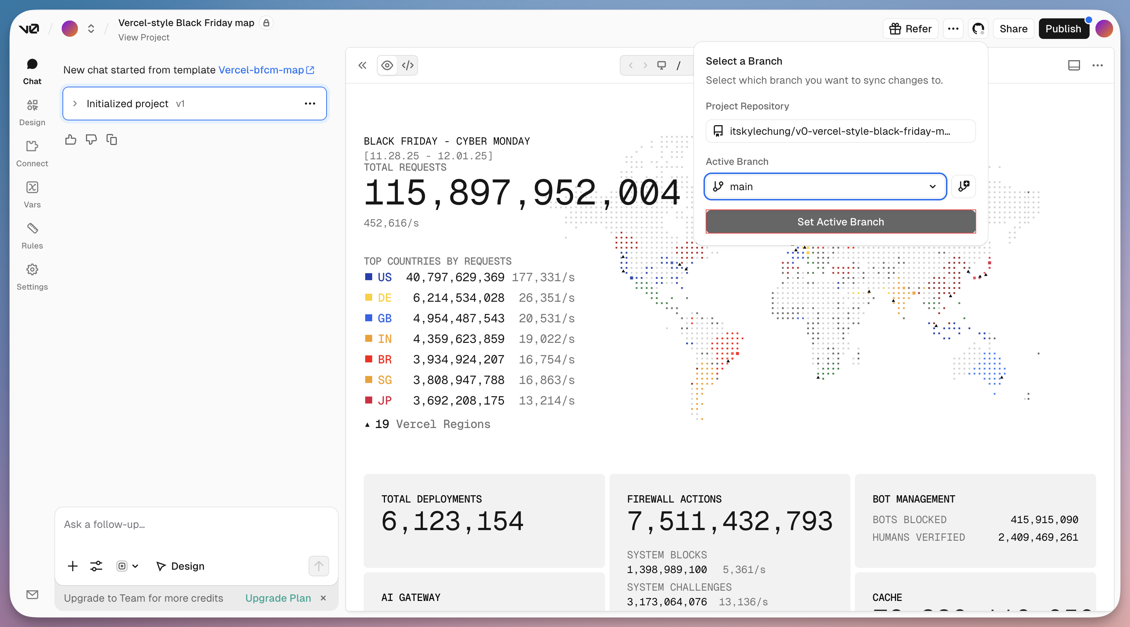This screenshot has height=627, width=1130.
Task: Toggle Design mode in prompt box
Action: 180,566
